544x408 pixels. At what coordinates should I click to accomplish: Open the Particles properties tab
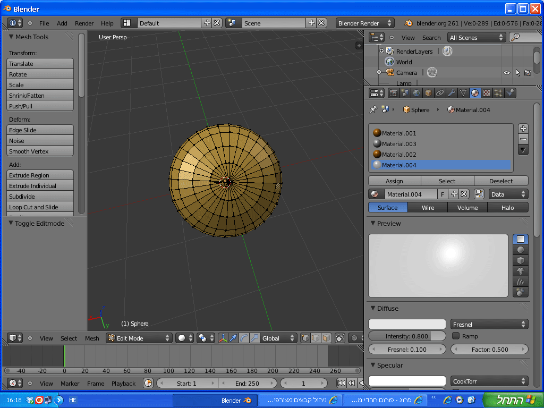pyautogui.click(x=498, y=93)
